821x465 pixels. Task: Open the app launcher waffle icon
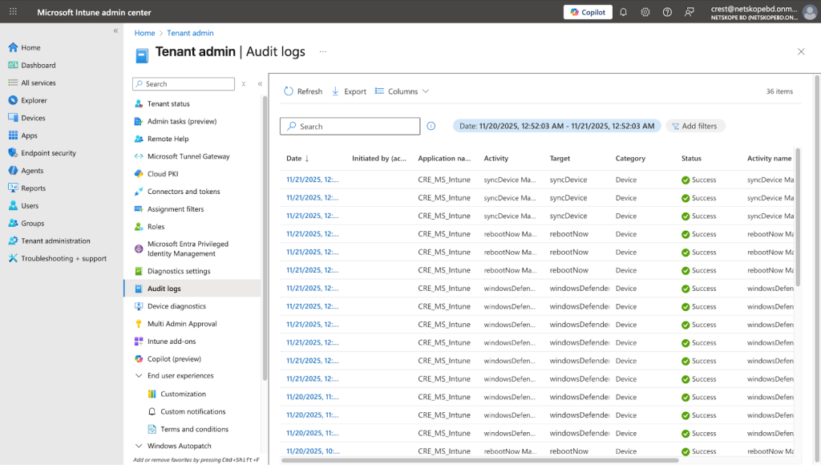[x=13, y=11]
